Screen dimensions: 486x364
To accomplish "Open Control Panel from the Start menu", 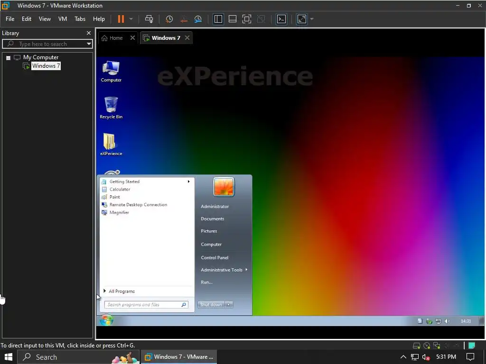I will coord(215,257).
